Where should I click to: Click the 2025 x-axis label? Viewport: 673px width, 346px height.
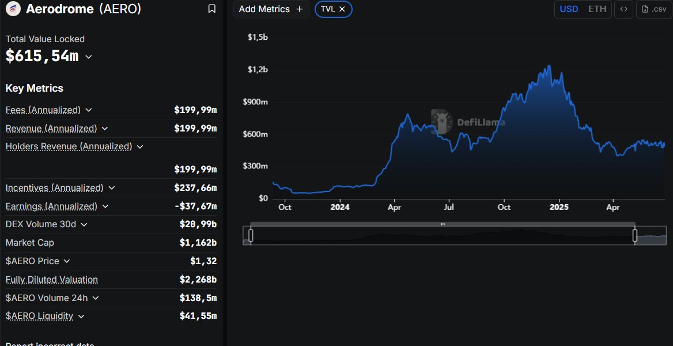point(559,207)
